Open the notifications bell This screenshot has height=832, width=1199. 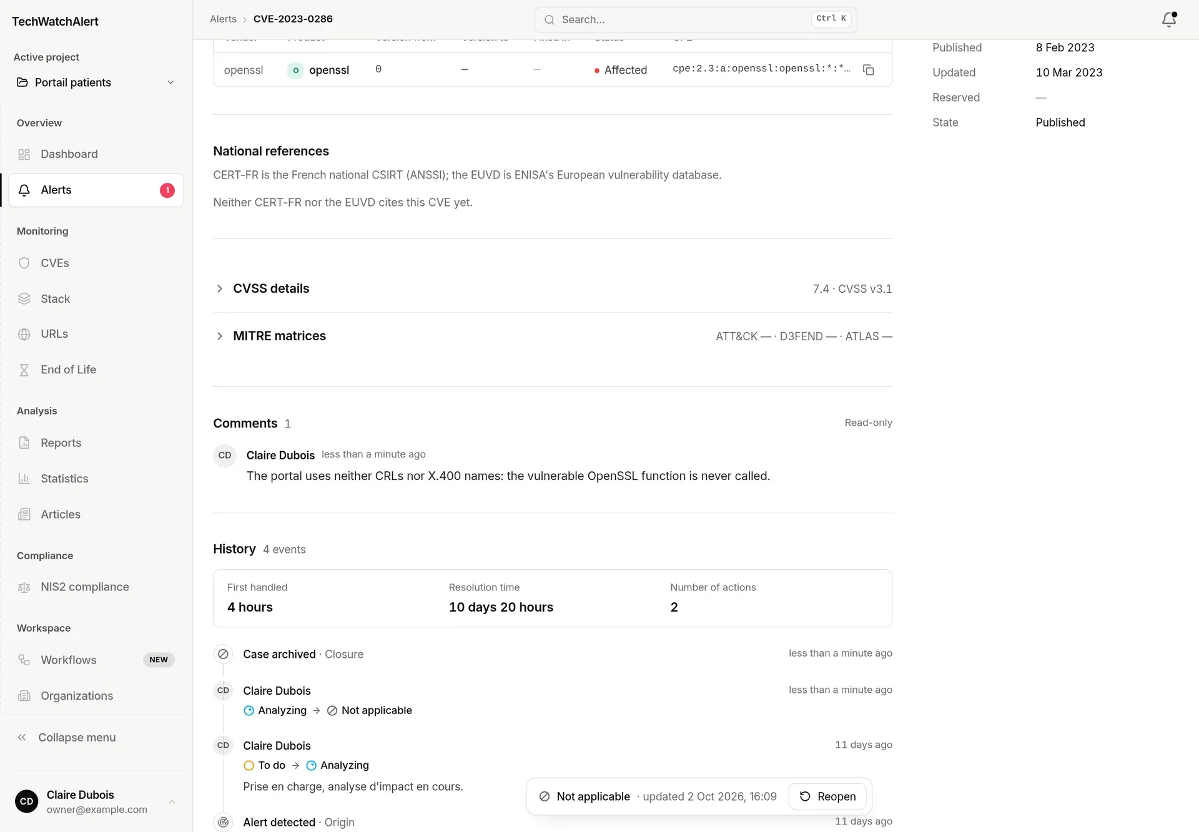1169,19
